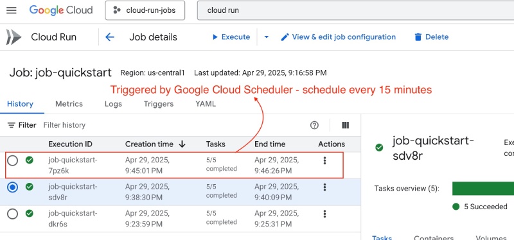Click the Filter history input
The width and height of the screenshot is (514, 240).
coord(64,125)
